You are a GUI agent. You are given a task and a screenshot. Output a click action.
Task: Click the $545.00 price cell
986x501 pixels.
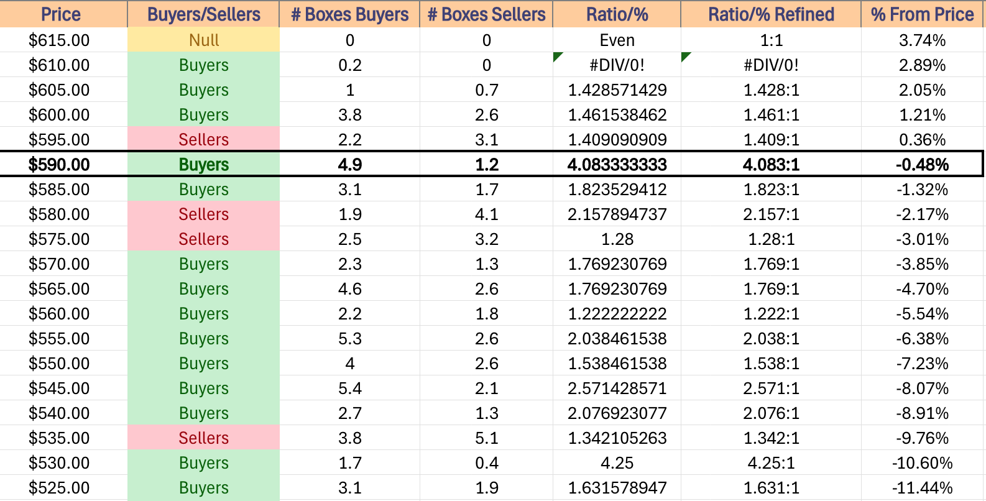[63, 388]
